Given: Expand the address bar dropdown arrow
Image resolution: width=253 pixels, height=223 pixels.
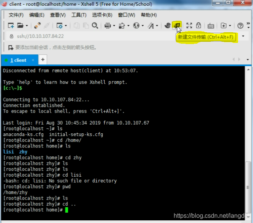Looking at the screenshot, I should click(x=243, y=36).
